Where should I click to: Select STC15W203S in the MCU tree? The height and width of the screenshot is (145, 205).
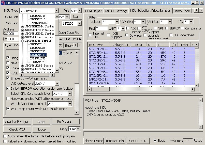(38, 51)
